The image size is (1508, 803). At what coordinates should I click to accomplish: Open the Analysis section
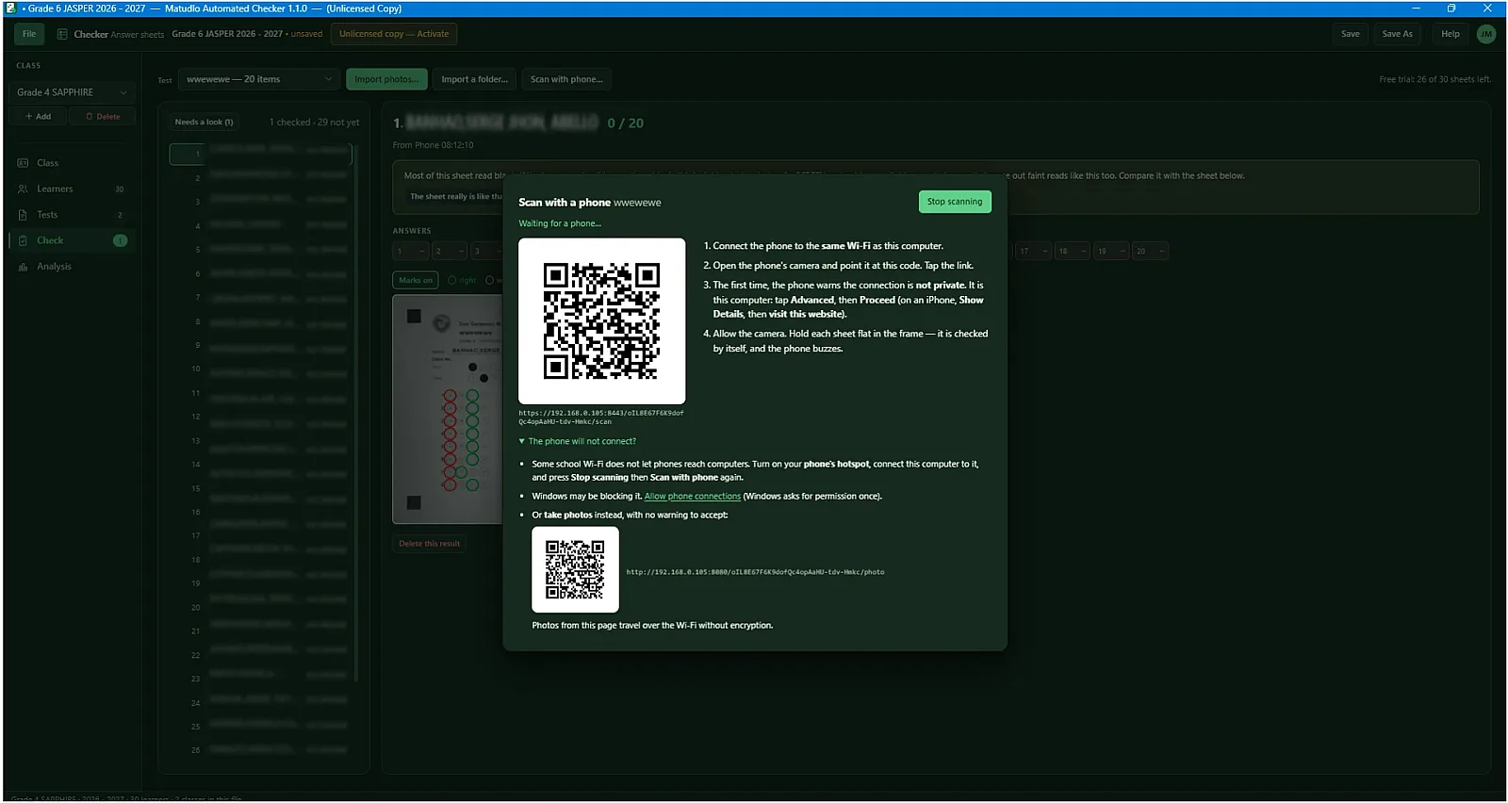click(x=72, y=267)
